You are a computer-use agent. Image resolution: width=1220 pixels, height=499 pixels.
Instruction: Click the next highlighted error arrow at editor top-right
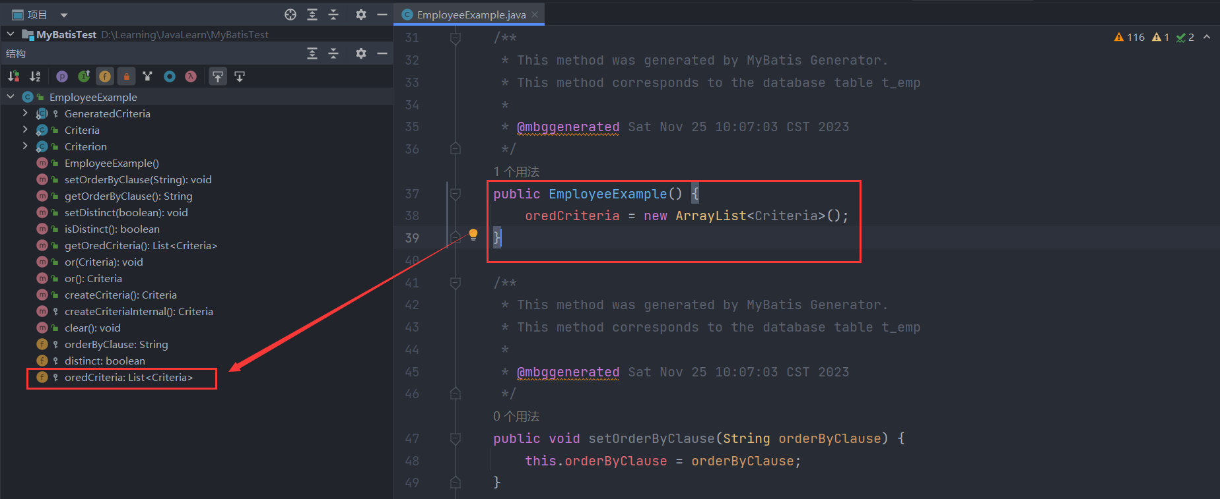[1207, 37]
